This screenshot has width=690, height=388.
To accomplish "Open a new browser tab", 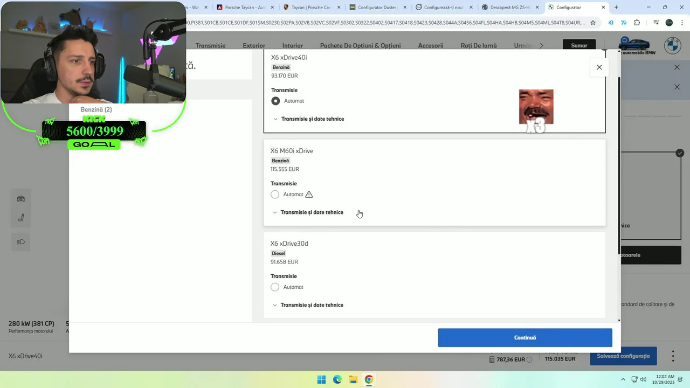I will click(x=616, y=8).
